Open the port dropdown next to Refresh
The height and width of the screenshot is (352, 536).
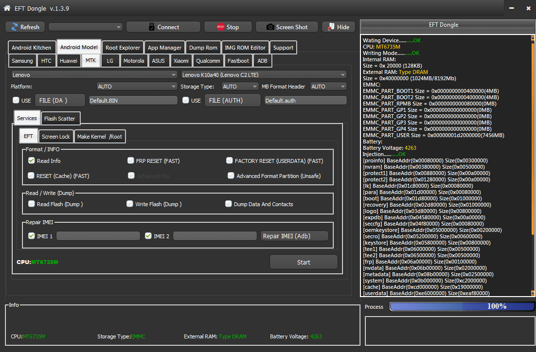coord(86,27)
